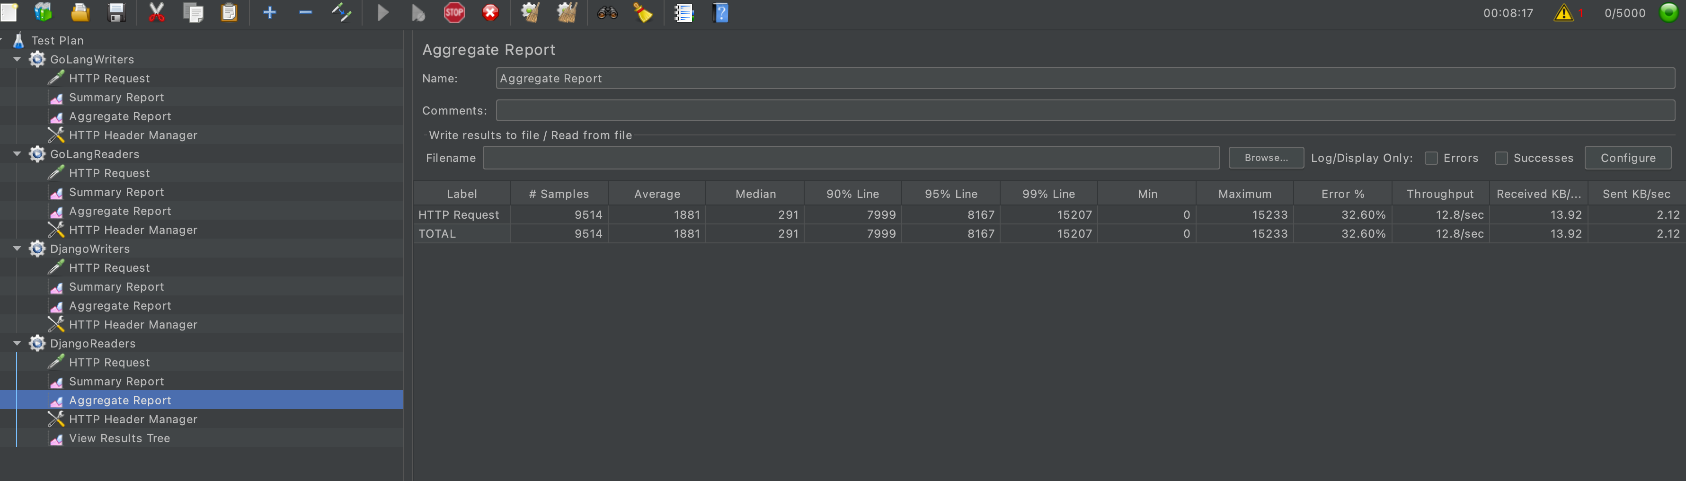Clear all results with the broom-gear icon
The height and width of the screenshot is (481, 1686).
click(567, 12)
